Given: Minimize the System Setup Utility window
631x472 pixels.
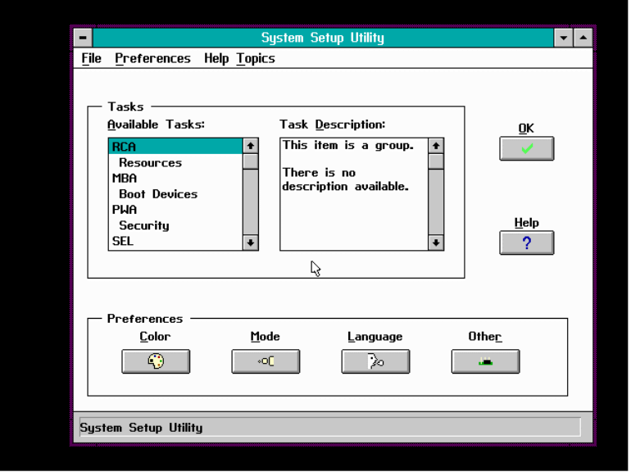Looking at the screenshot, I should 564,38.
